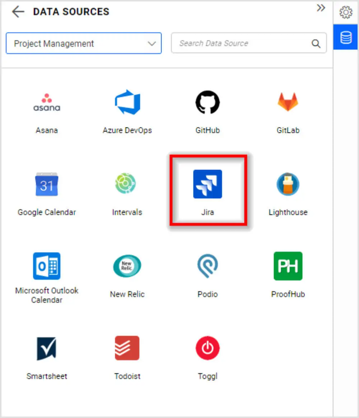359x418 pixels.
Task: Open the Lighthouse connector
Action: pos(288,185)
